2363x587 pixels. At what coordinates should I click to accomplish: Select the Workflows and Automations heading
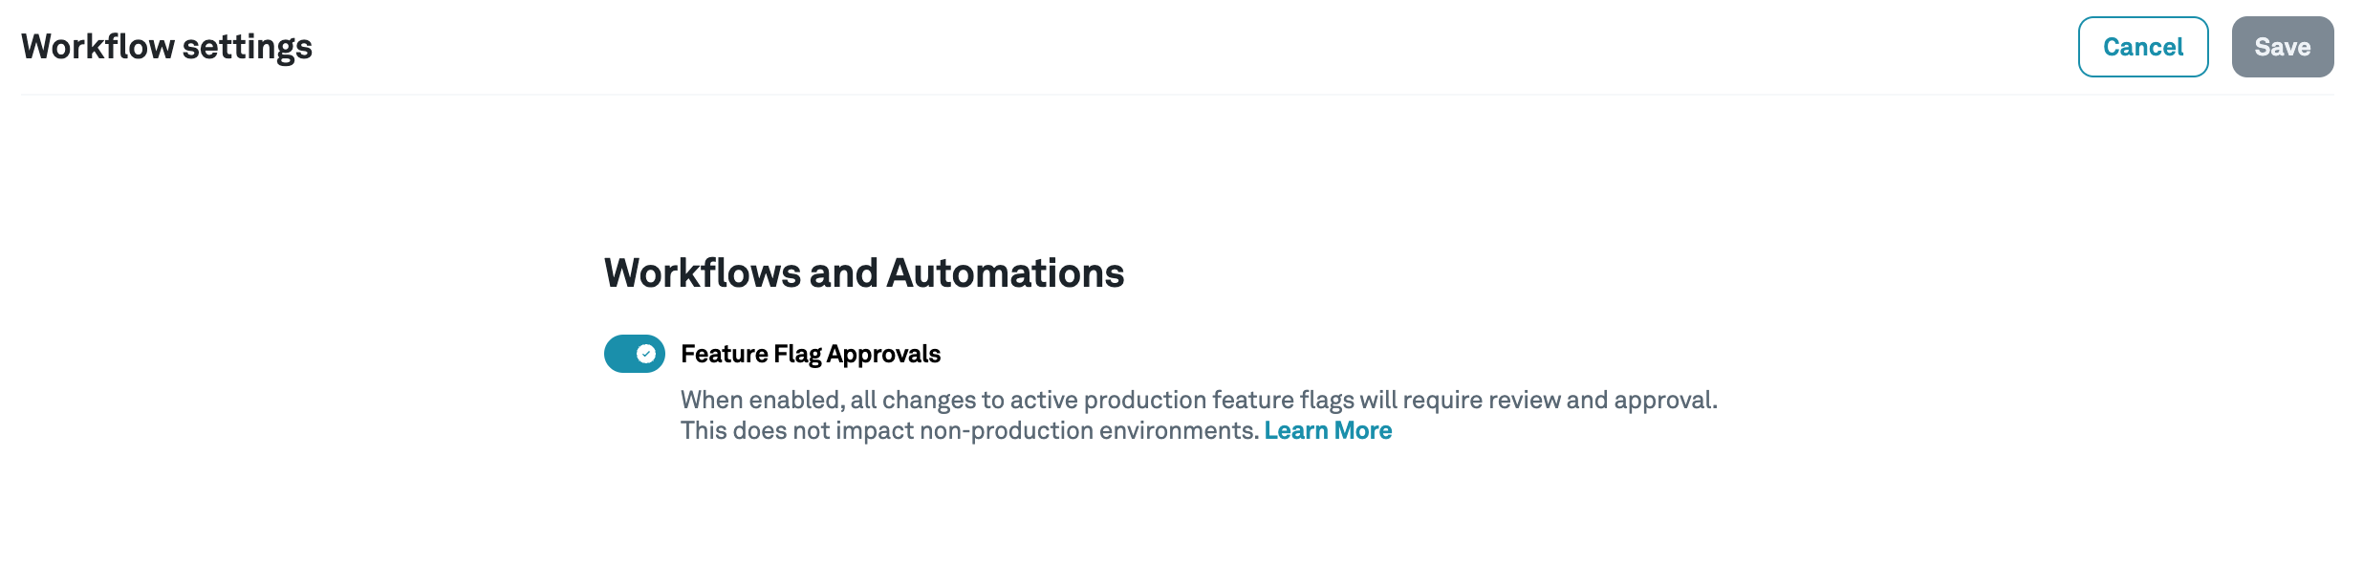(x=863, y=272)
